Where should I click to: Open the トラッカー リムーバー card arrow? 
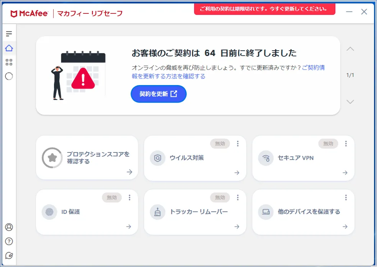pyautogui.click(x=237, y=227)
